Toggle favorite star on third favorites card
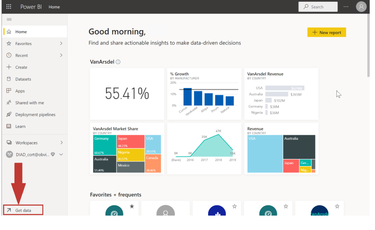Image resolution: width=375 pixels, height=230 pixels. click(234, 206)
